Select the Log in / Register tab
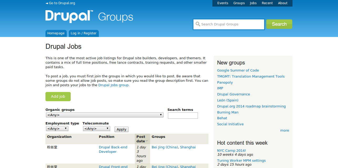338x168 pixels. [84, 33]
